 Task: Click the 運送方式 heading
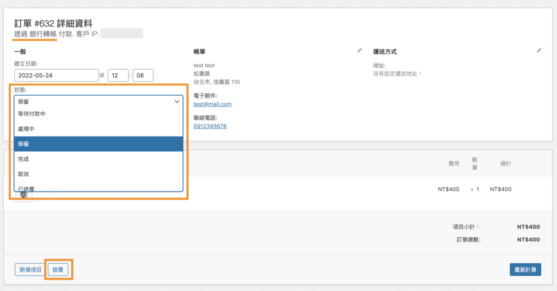(x=385, y=52)
